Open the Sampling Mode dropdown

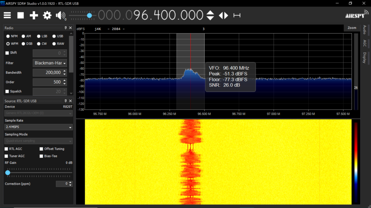pos(38,141)
